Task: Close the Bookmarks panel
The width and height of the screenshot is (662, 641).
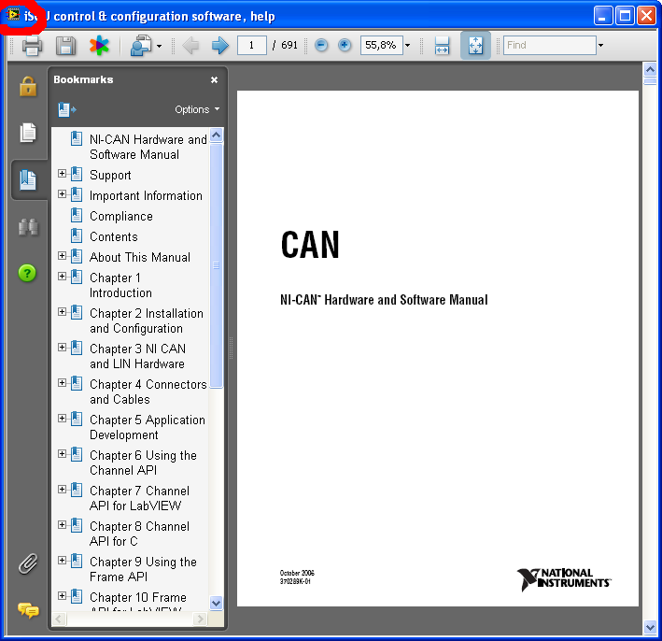Action: click(x=214, y=79)
